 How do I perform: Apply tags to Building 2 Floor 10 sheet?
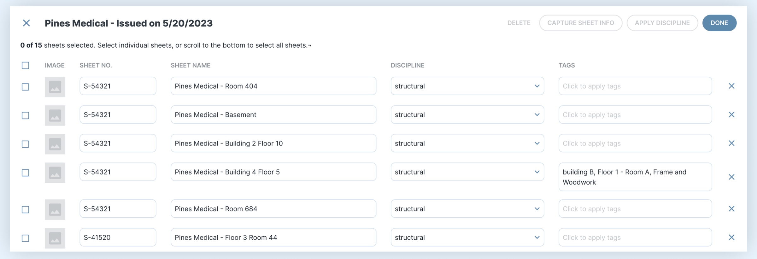(x=635, y=144)
